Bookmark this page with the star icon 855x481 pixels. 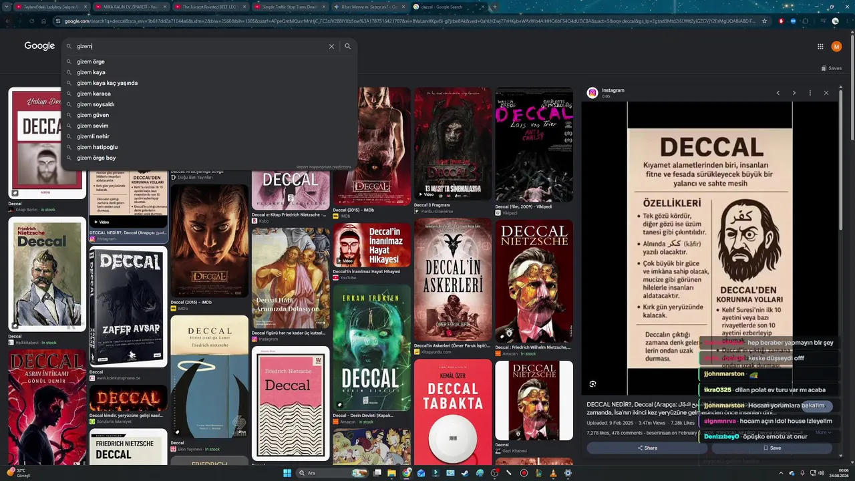(x=764, y=21)
